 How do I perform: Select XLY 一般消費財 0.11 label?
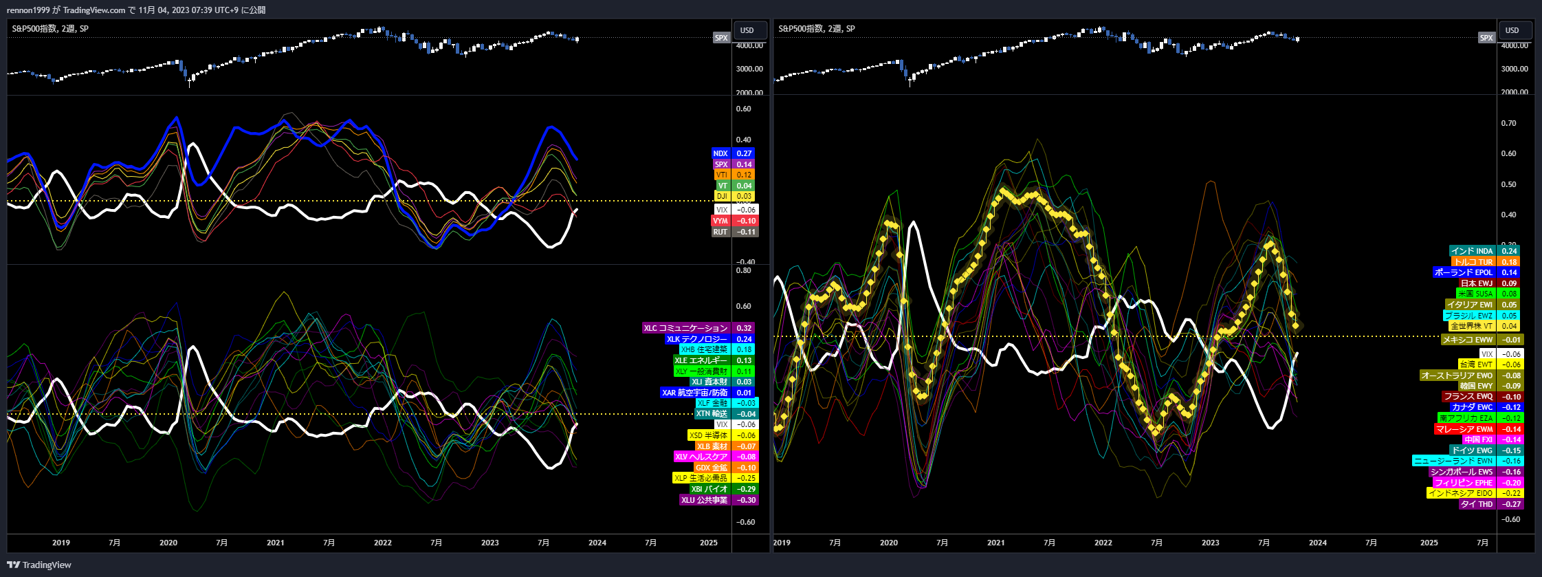714,371
